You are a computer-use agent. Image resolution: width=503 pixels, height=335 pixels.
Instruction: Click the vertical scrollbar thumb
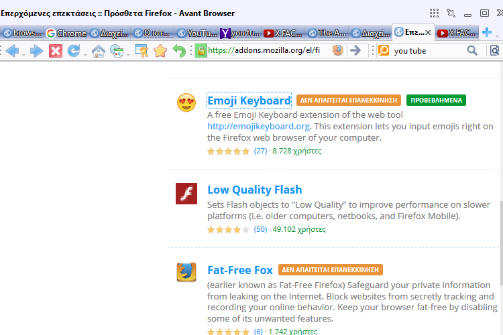pos(501,243)
